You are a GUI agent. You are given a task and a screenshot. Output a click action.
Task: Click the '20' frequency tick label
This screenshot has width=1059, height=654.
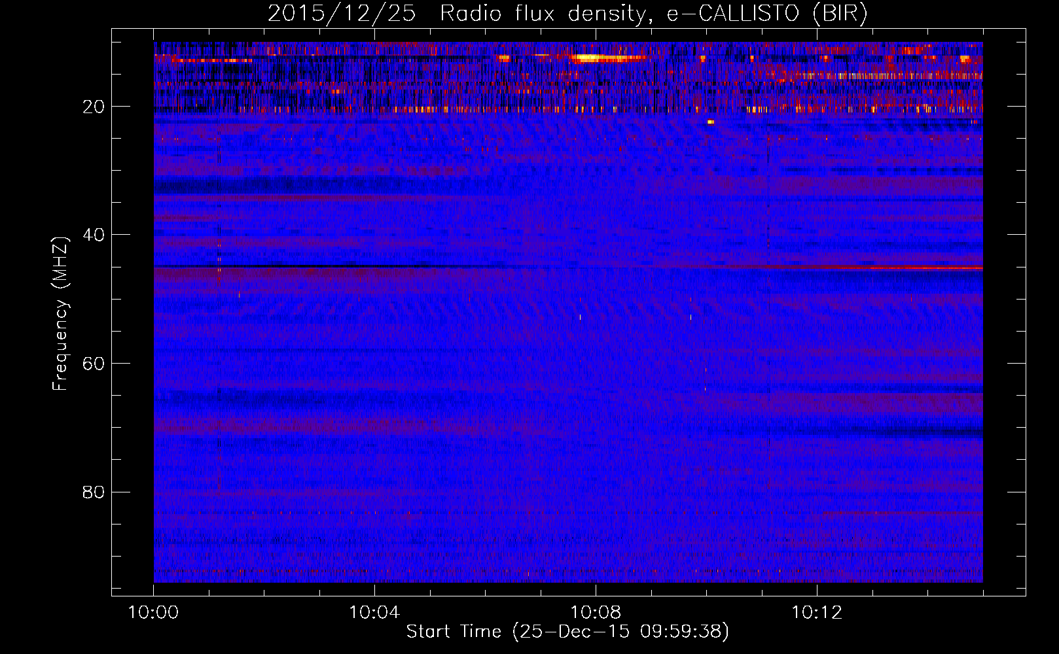click(94, 107)
